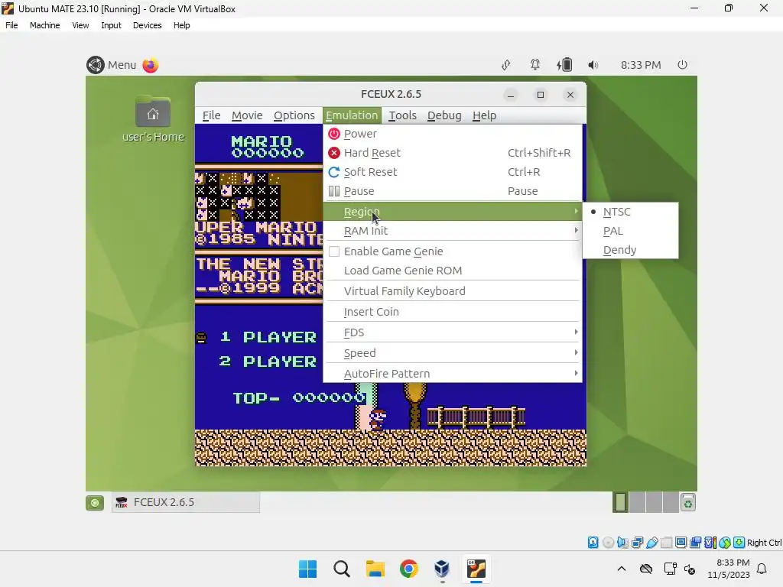Open the user's Home folder icon
Screen dimensions: 783x587
(x=153, y=112)
